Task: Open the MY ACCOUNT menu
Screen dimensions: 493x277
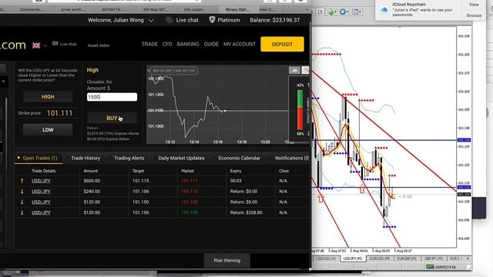Action: pos(240,45)
